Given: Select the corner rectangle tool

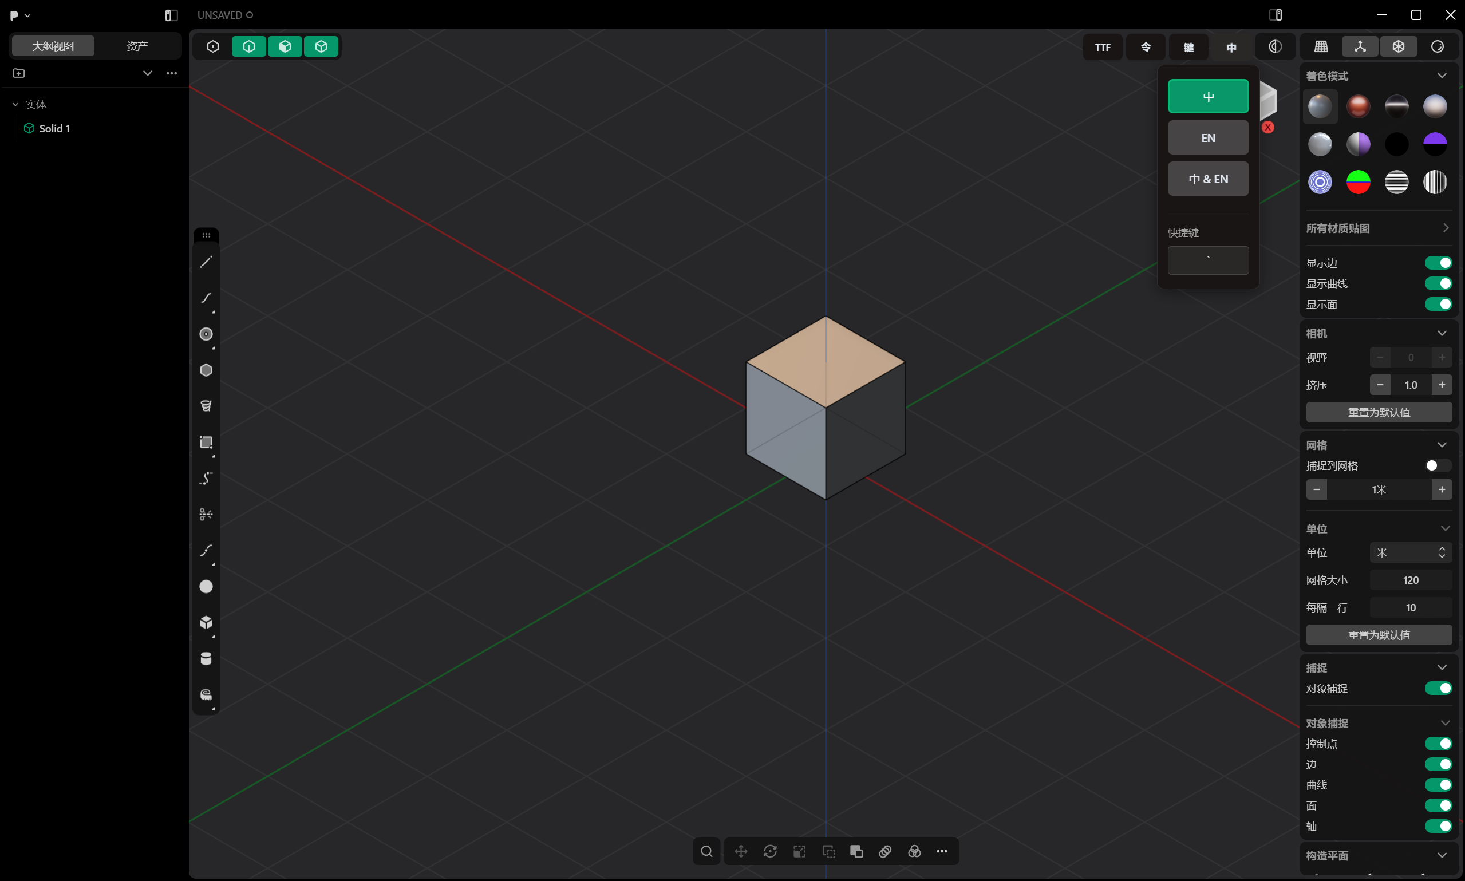Looking at the screenshot, I should pos(206,443).
